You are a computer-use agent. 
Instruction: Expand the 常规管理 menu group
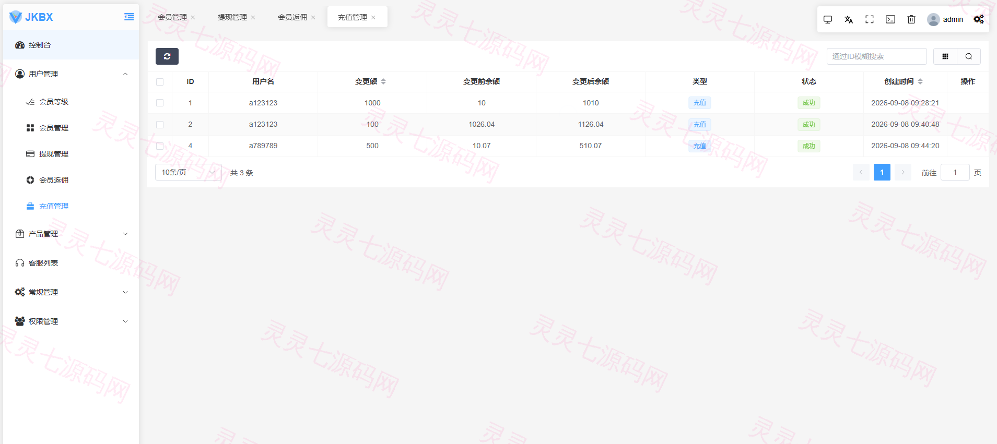point(71,292)
